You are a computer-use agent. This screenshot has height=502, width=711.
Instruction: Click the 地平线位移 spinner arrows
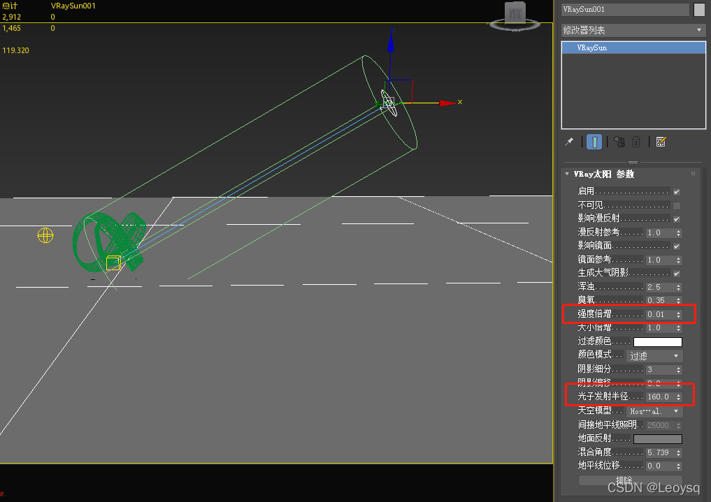click(679, 466)
